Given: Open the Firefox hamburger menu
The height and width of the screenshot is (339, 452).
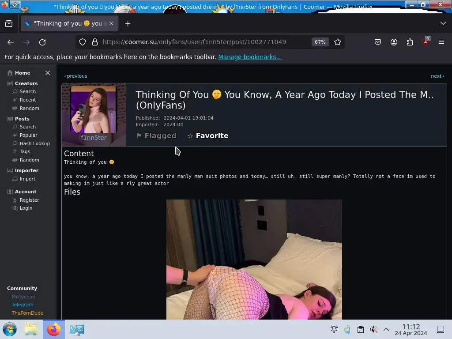Looking at the screenshot, I should pos(441,42).
